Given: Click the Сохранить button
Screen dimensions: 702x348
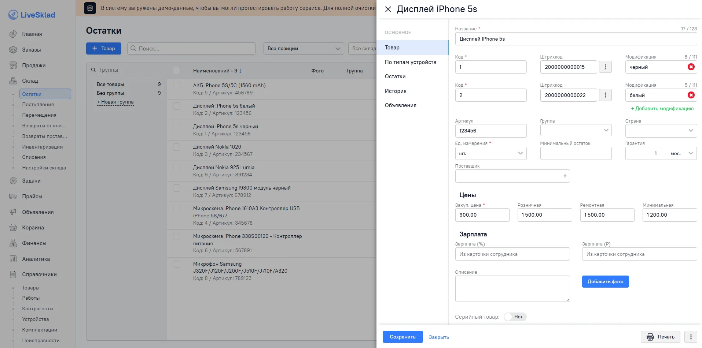Looking at the screenshot, I should click(x=403, y=337).
